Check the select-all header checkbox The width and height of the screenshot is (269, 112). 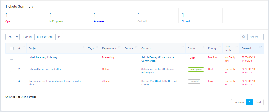pyautogui.click(x=12, y=48)
